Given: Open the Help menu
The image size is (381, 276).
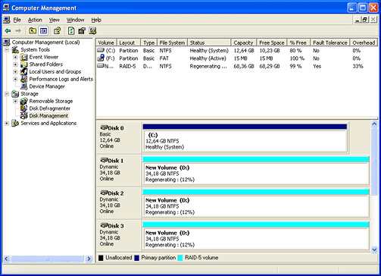Looking at the screenshot, I should click(x=96, y=20).
